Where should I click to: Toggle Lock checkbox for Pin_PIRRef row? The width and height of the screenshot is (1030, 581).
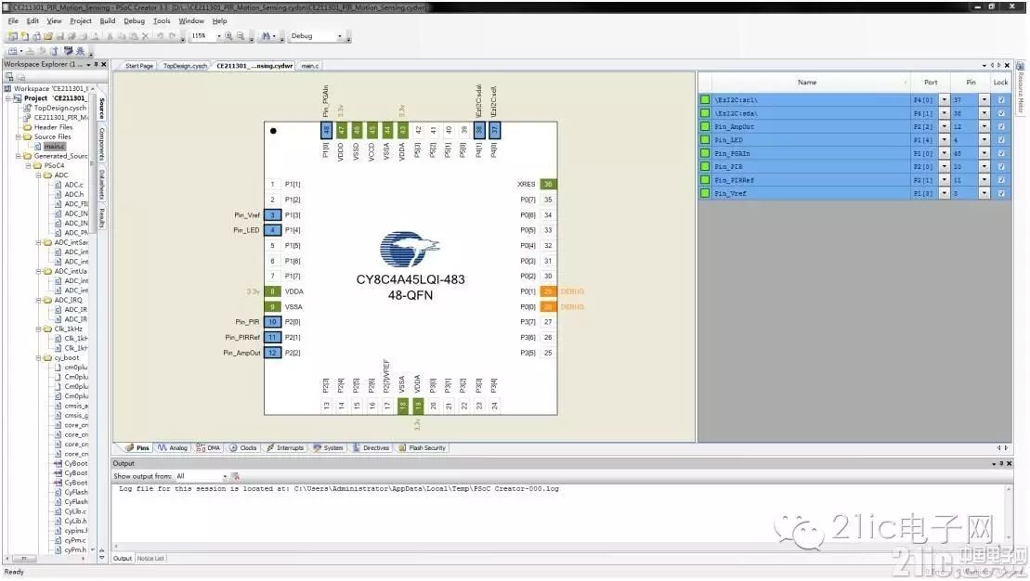tap(1001, 180)
